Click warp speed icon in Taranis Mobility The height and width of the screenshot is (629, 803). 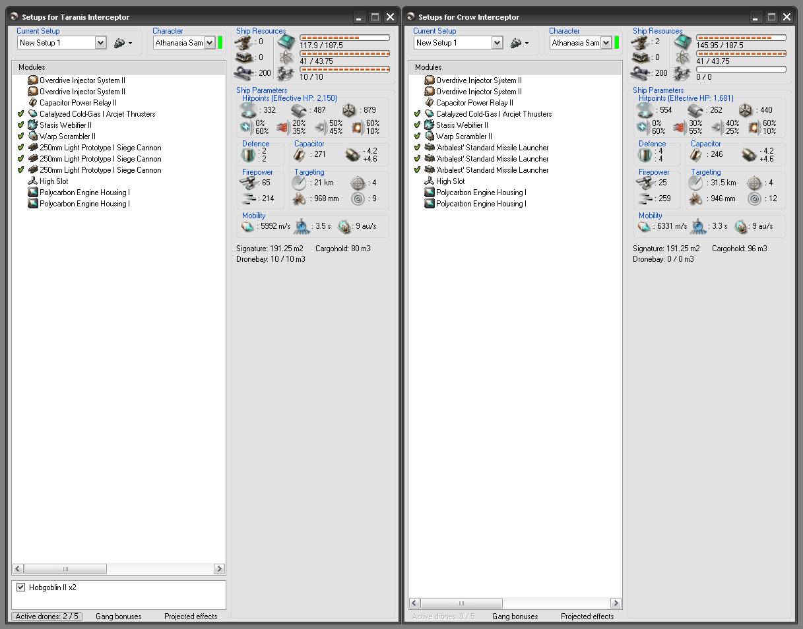345,226
